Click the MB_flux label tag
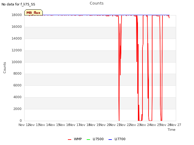The width and height of the screenshot is (194, 145). pos(33,12)
